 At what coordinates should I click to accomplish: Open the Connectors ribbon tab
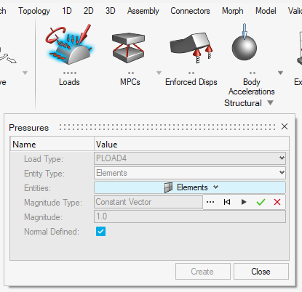[x=190, y=11]
